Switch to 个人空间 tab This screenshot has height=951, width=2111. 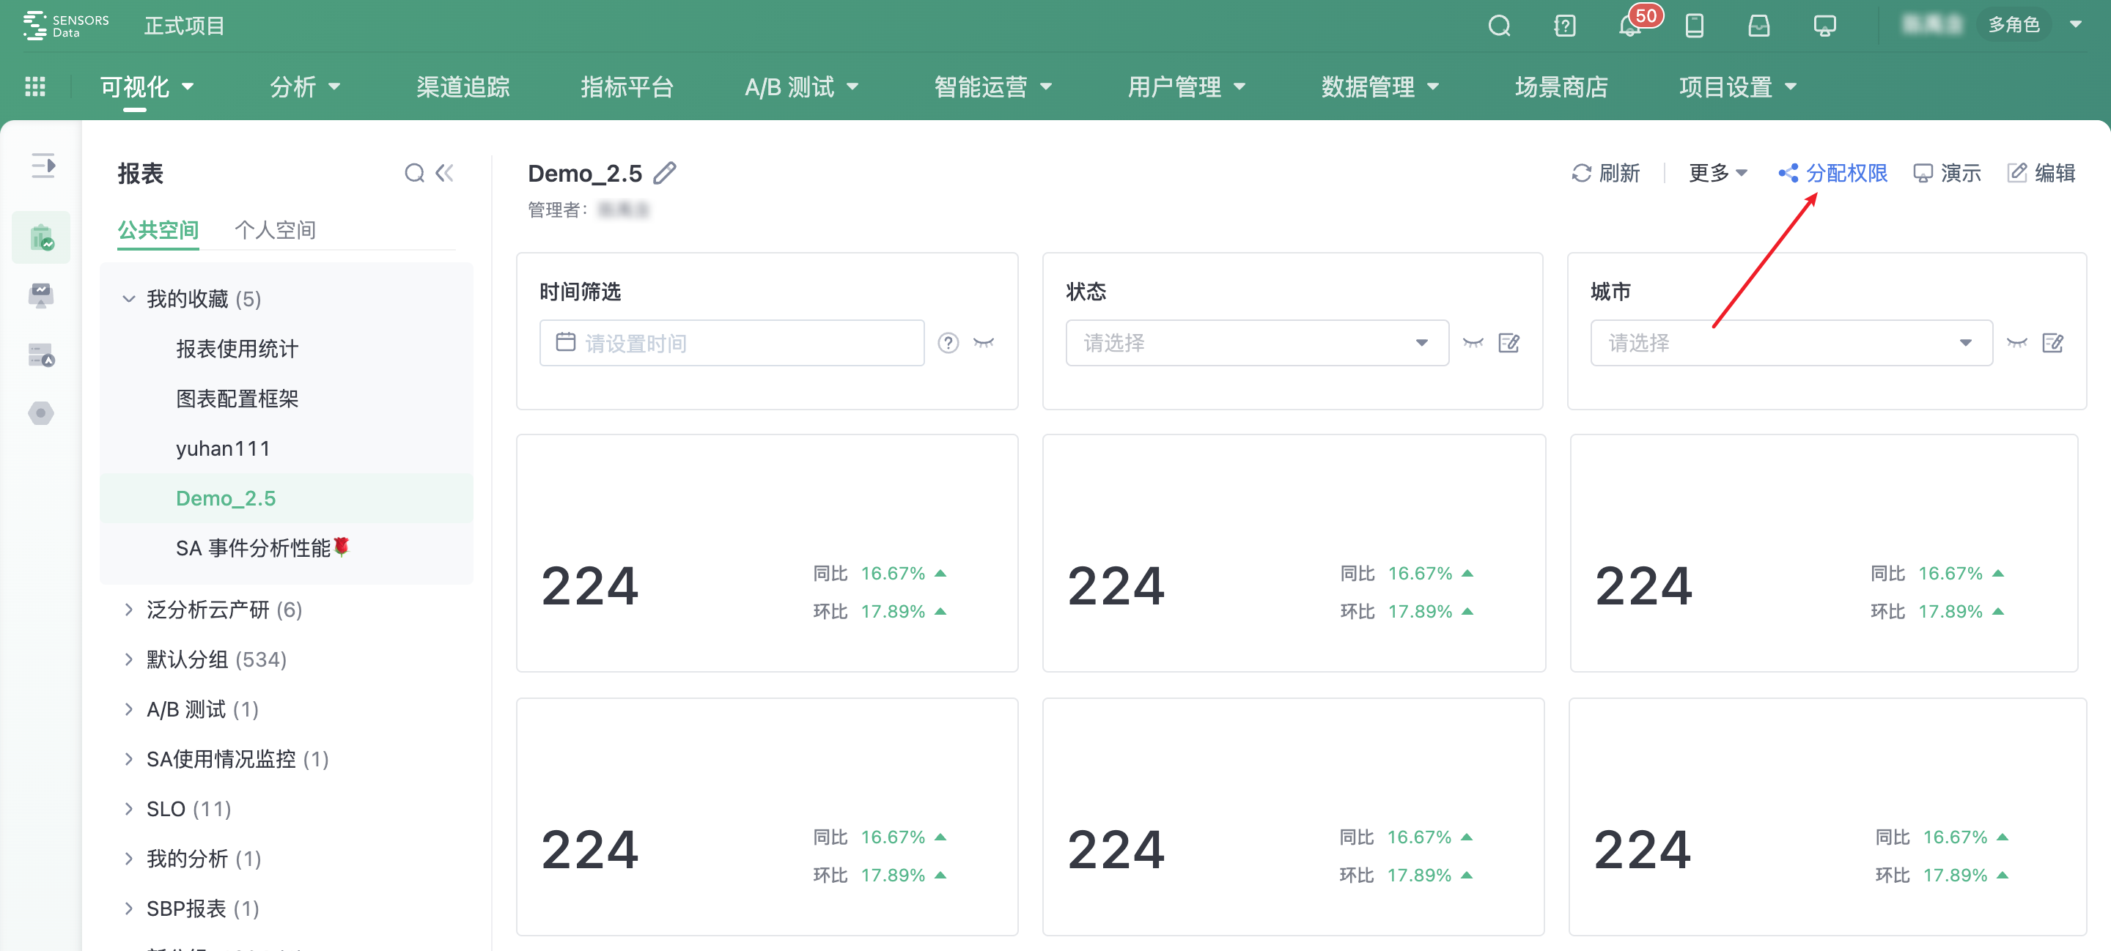275,230
